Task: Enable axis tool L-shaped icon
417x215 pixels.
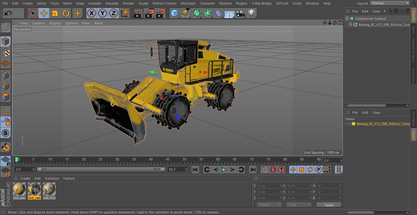Action: [x=5, y=111]
